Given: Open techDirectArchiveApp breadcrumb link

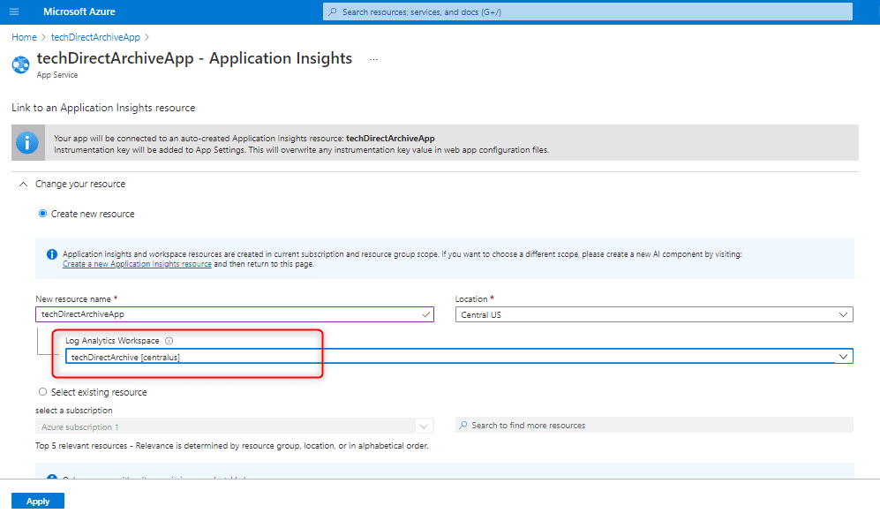Looking at the screenshot, I should click(95, 37).
